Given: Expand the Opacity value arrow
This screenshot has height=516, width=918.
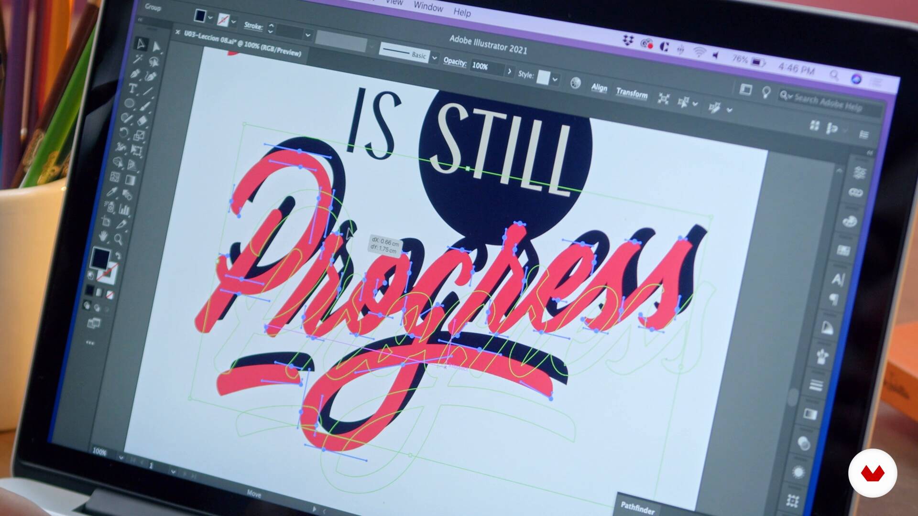Looking at the screenshot, I should pos(509,72).
